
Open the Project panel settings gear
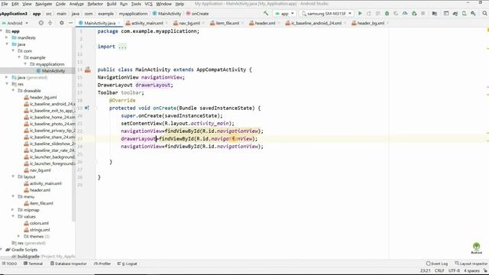61,23
